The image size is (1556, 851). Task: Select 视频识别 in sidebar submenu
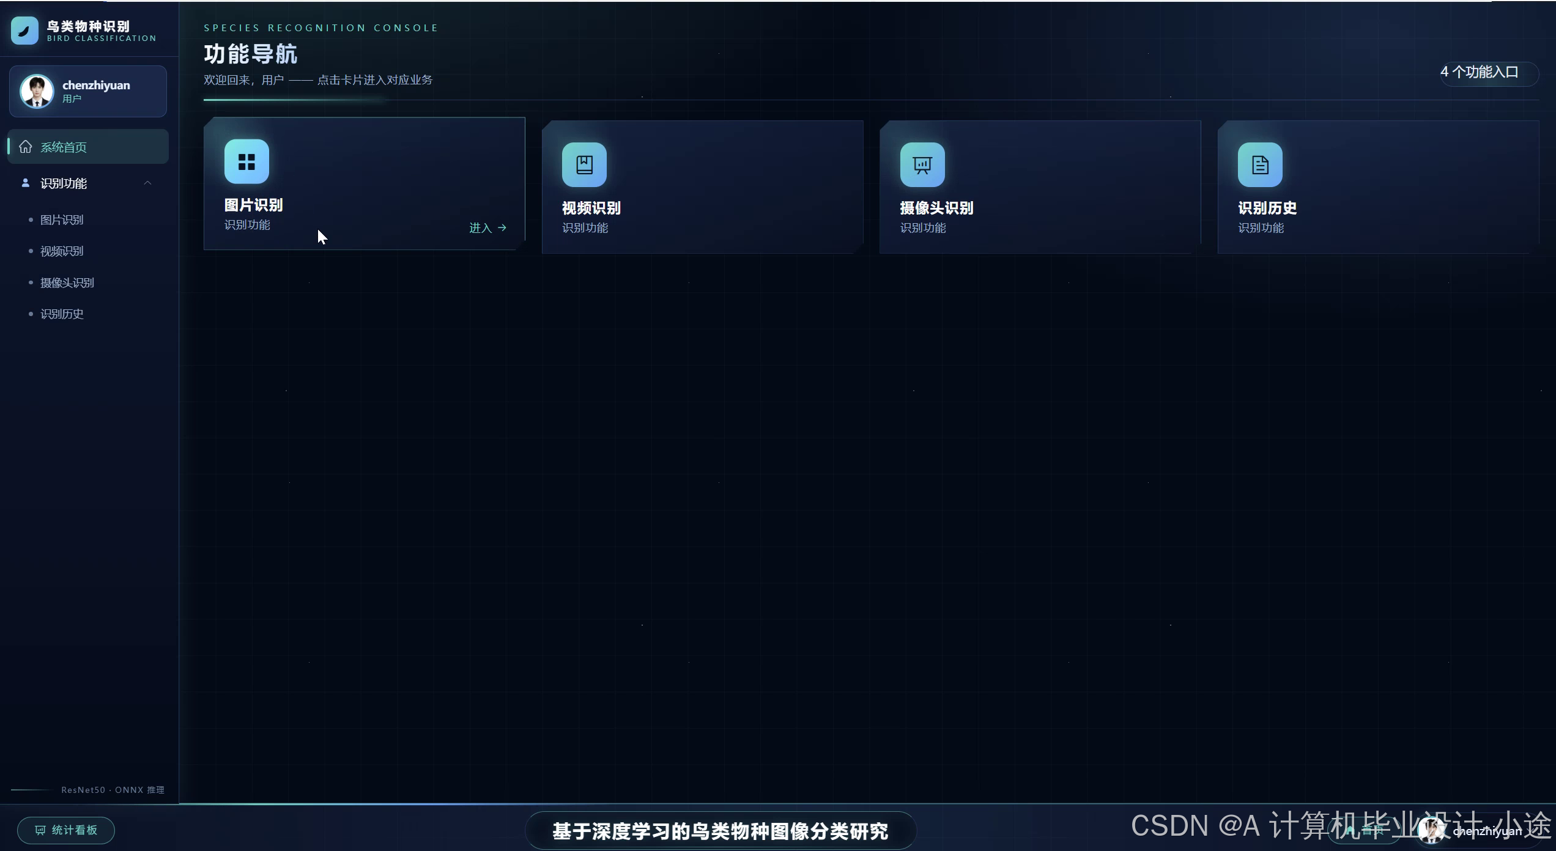coord(62,251)
